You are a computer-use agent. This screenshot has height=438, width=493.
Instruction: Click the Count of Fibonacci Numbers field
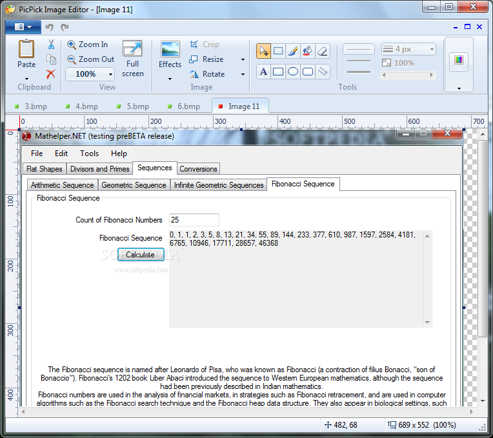click(x=194, y=220)
